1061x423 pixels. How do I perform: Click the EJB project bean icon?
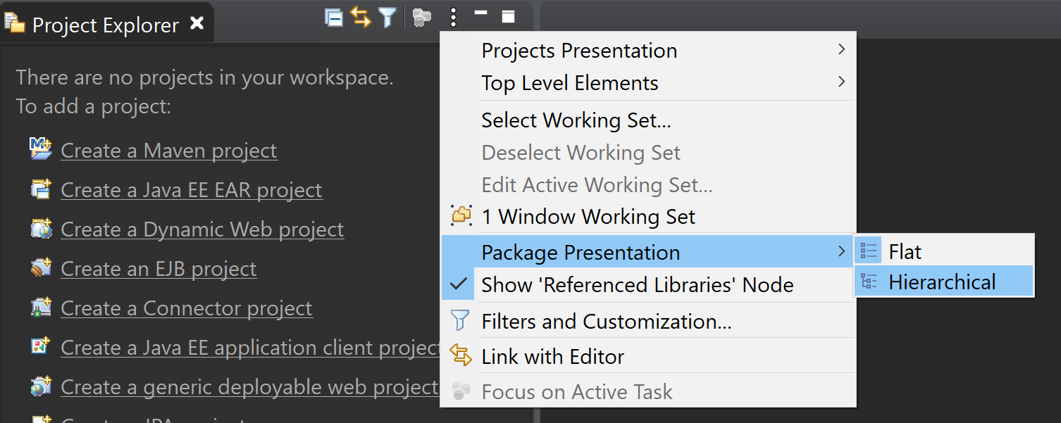pyautogui.click(x=41, y=267)
